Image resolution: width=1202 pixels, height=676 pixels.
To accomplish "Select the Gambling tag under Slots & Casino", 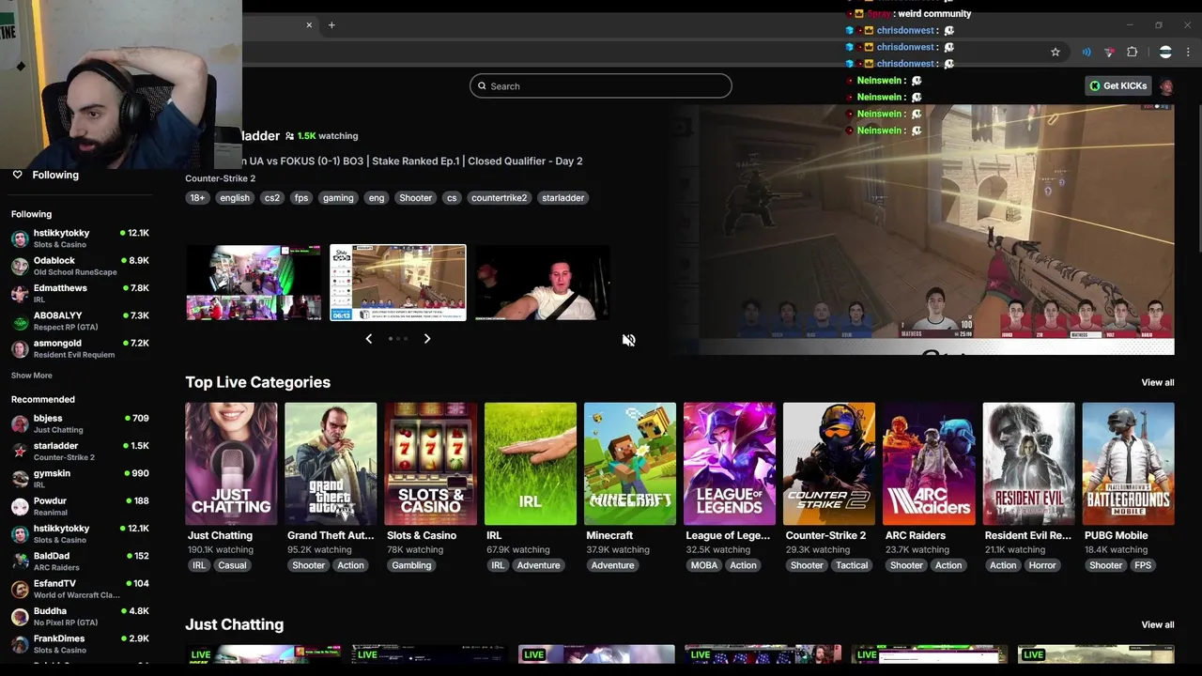I will [x=411, y=565].
